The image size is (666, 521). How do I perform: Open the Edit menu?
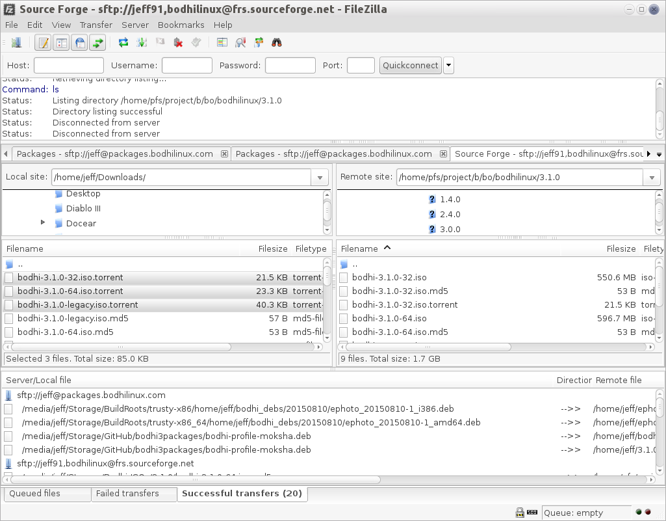(35, 25)
